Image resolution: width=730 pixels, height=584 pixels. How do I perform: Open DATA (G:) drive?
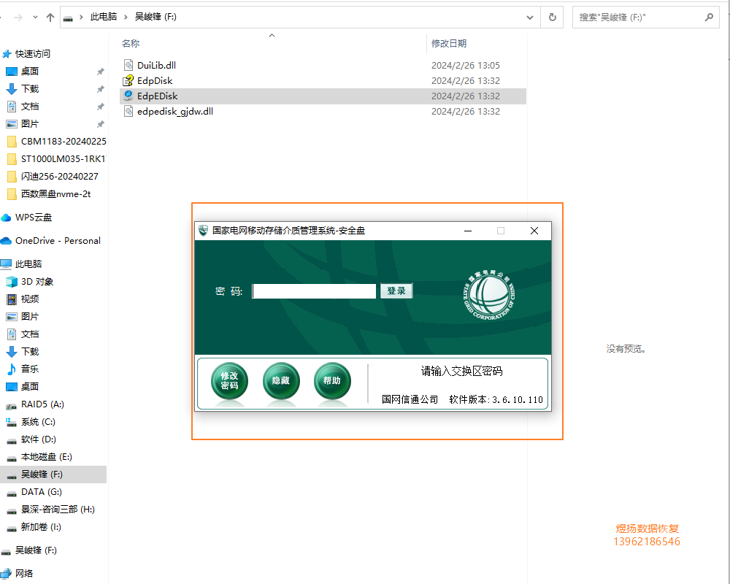click(x=42, y=492)
